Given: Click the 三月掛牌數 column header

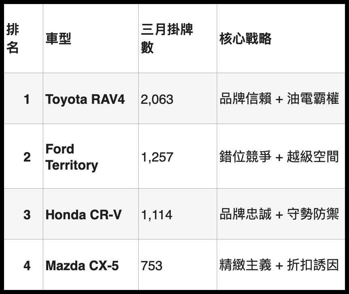Looking at the screenshot, I should click(167, 39).
